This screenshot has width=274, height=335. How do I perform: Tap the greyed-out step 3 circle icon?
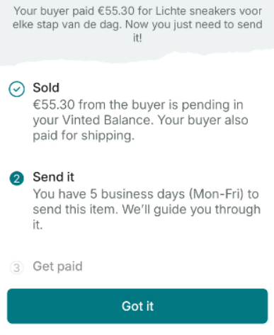click(16, 268)
